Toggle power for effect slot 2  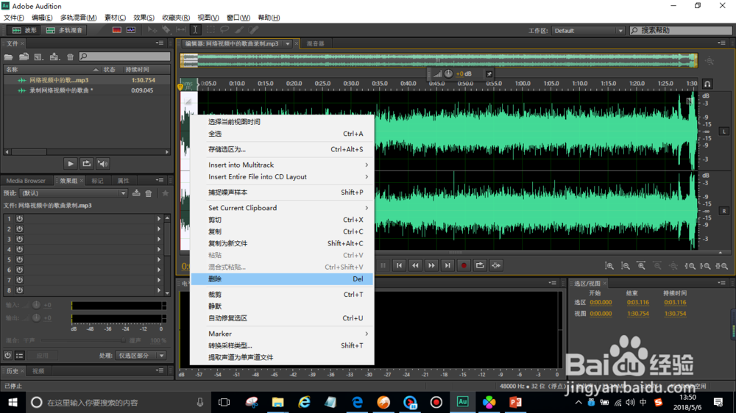pyautogui.click(x=20, y=229)
